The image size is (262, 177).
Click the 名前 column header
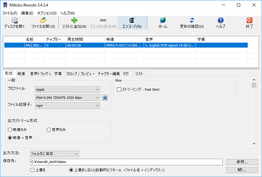(34, 40)
